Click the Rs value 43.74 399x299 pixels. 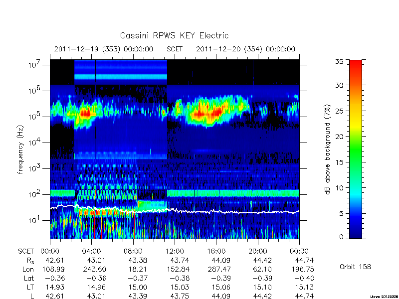point(180,261)
